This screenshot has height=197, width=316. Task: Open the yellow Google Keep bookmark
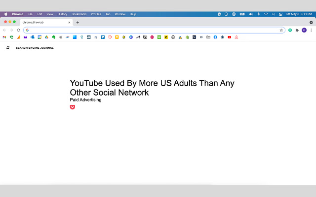pos(117,37)
